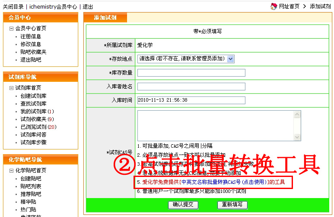Click the 关闭目录 link at top
Viewport: 334px width, 217px height.
[14, 7]
